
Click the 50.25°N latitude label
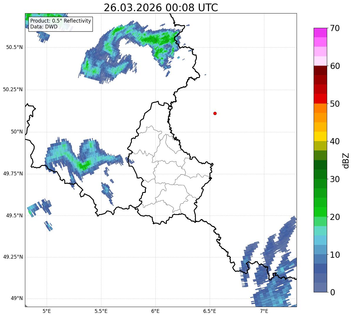[x=13, y=89]
